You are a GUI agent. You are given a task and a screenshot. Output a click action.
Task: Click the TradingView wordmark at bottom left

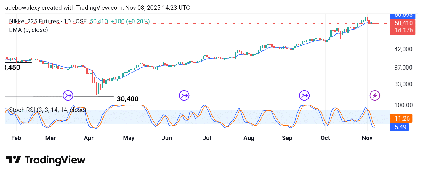(55, 160)
